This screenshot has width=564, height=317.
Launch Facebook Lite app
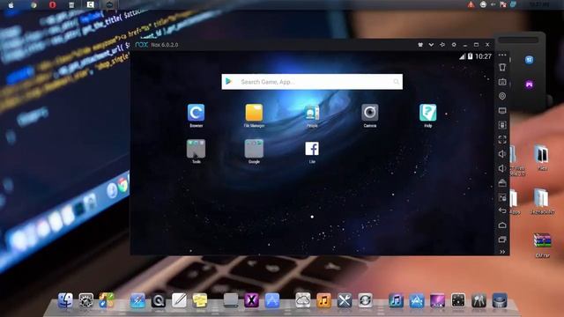pos(312,149)
